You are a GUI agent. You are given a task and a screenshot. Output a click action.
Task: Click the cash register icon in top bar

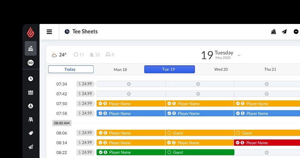273,31
